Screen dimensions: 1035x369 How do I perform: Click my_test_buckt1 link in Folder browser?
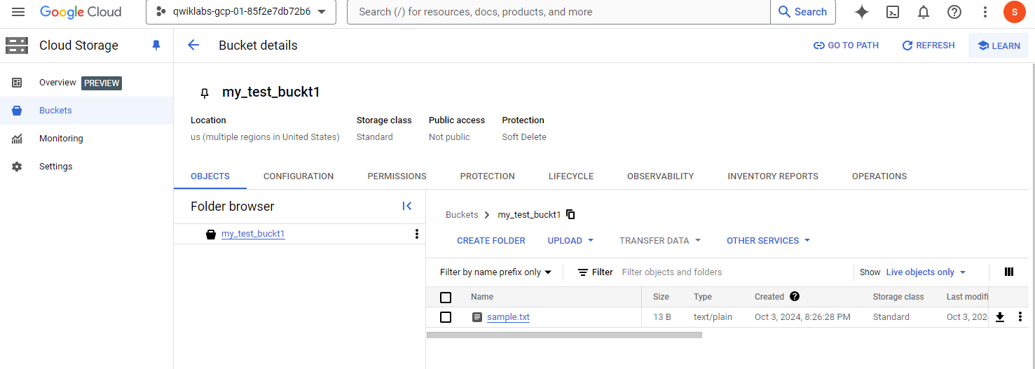pos(253,234)
